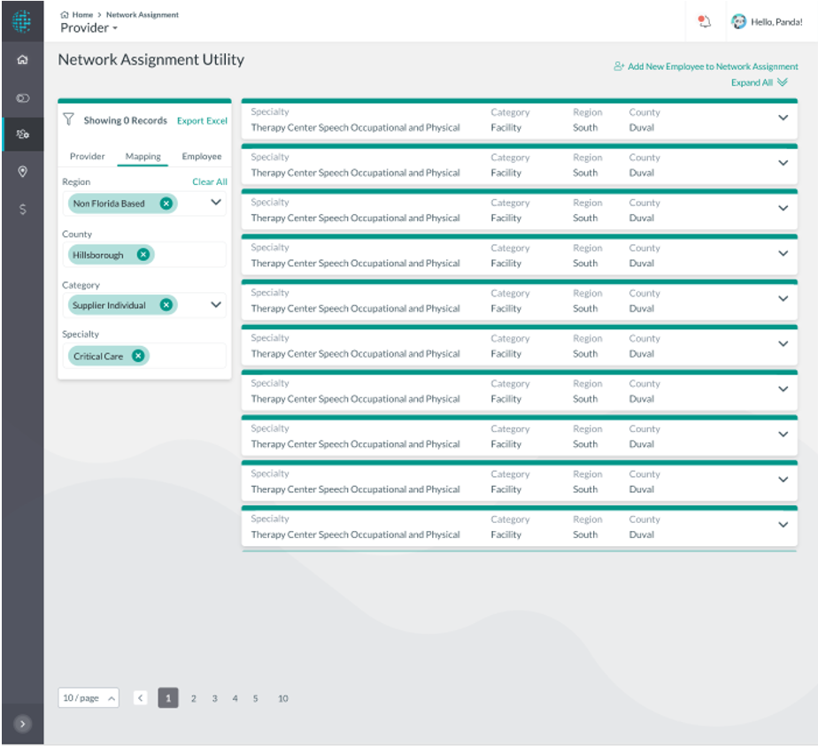Switch to the Provider filter tab

[x=87, y=157]
